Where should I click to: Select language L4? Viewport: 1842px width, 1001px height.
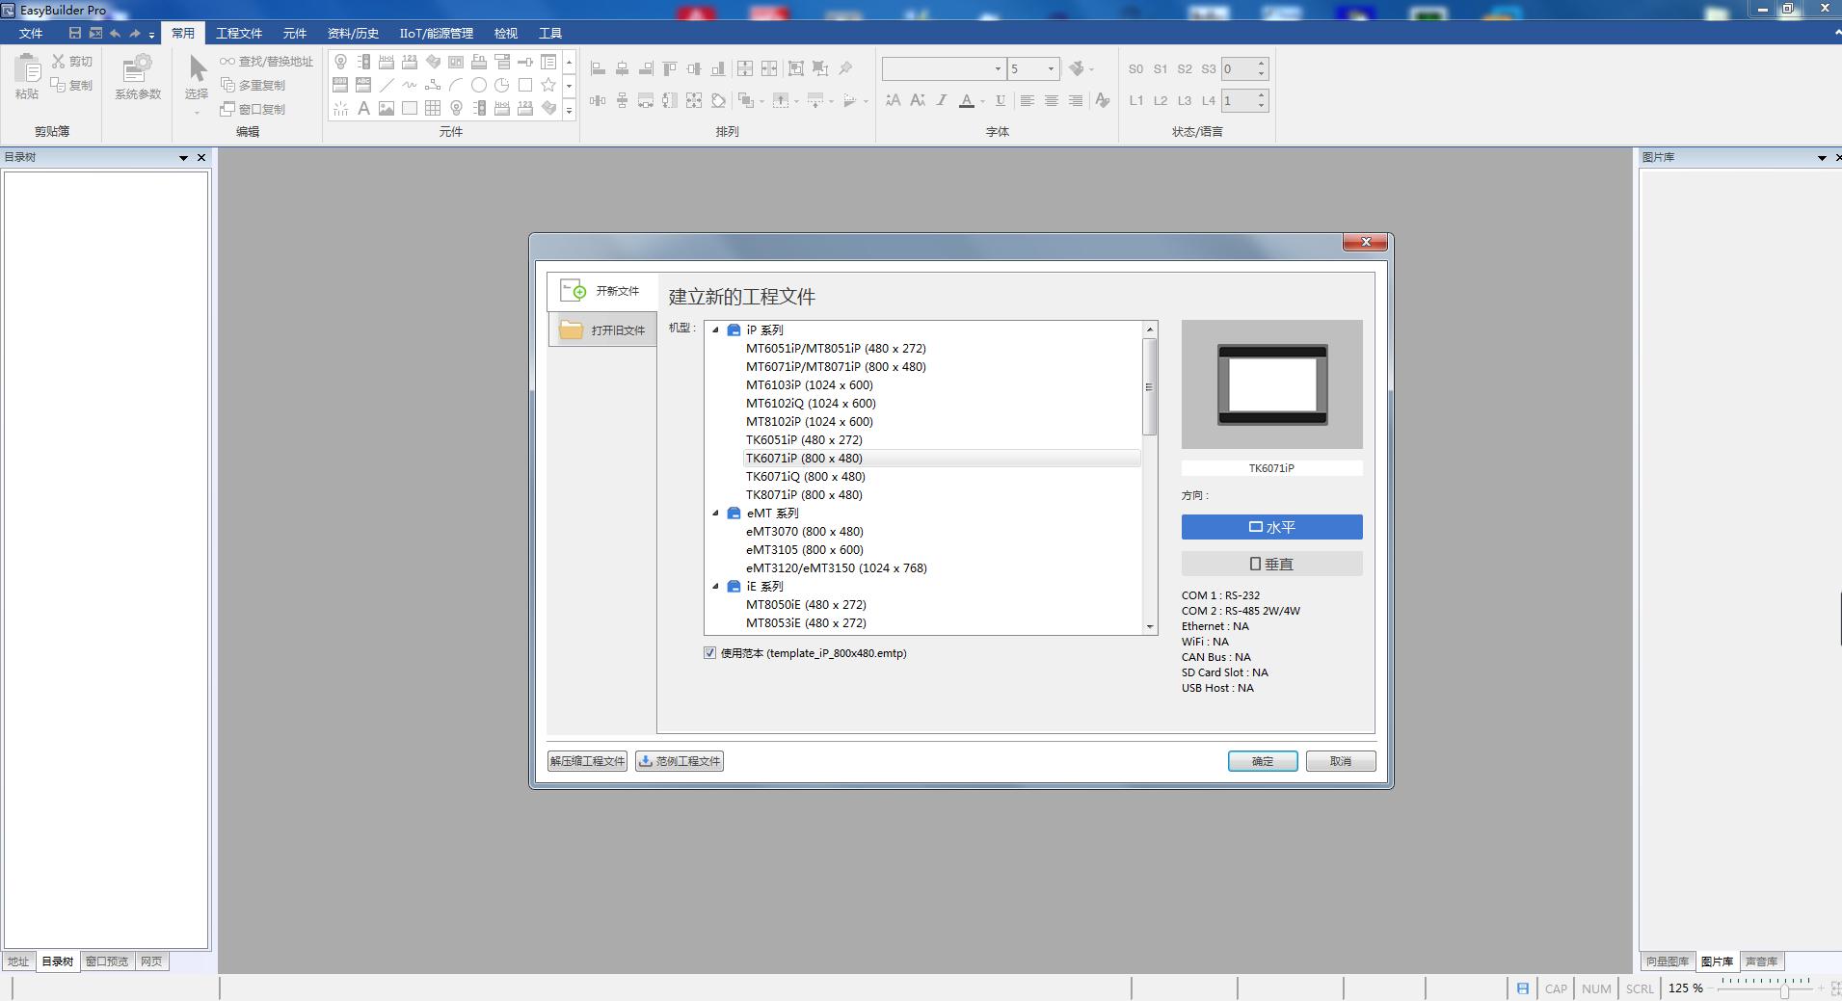coord(1209,100)
